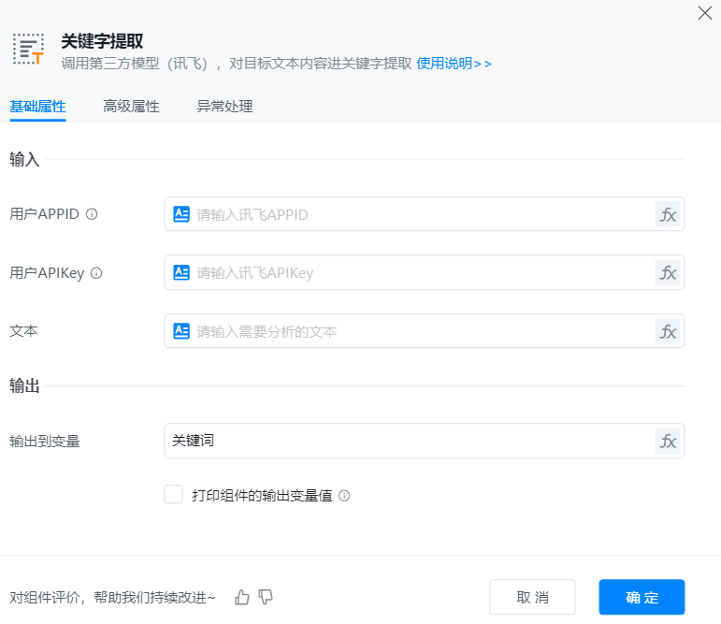Enable 打印组件的输出变量值 checkbox
The height and width of the screenshot is (624, 721).
[x=173, y=495]
